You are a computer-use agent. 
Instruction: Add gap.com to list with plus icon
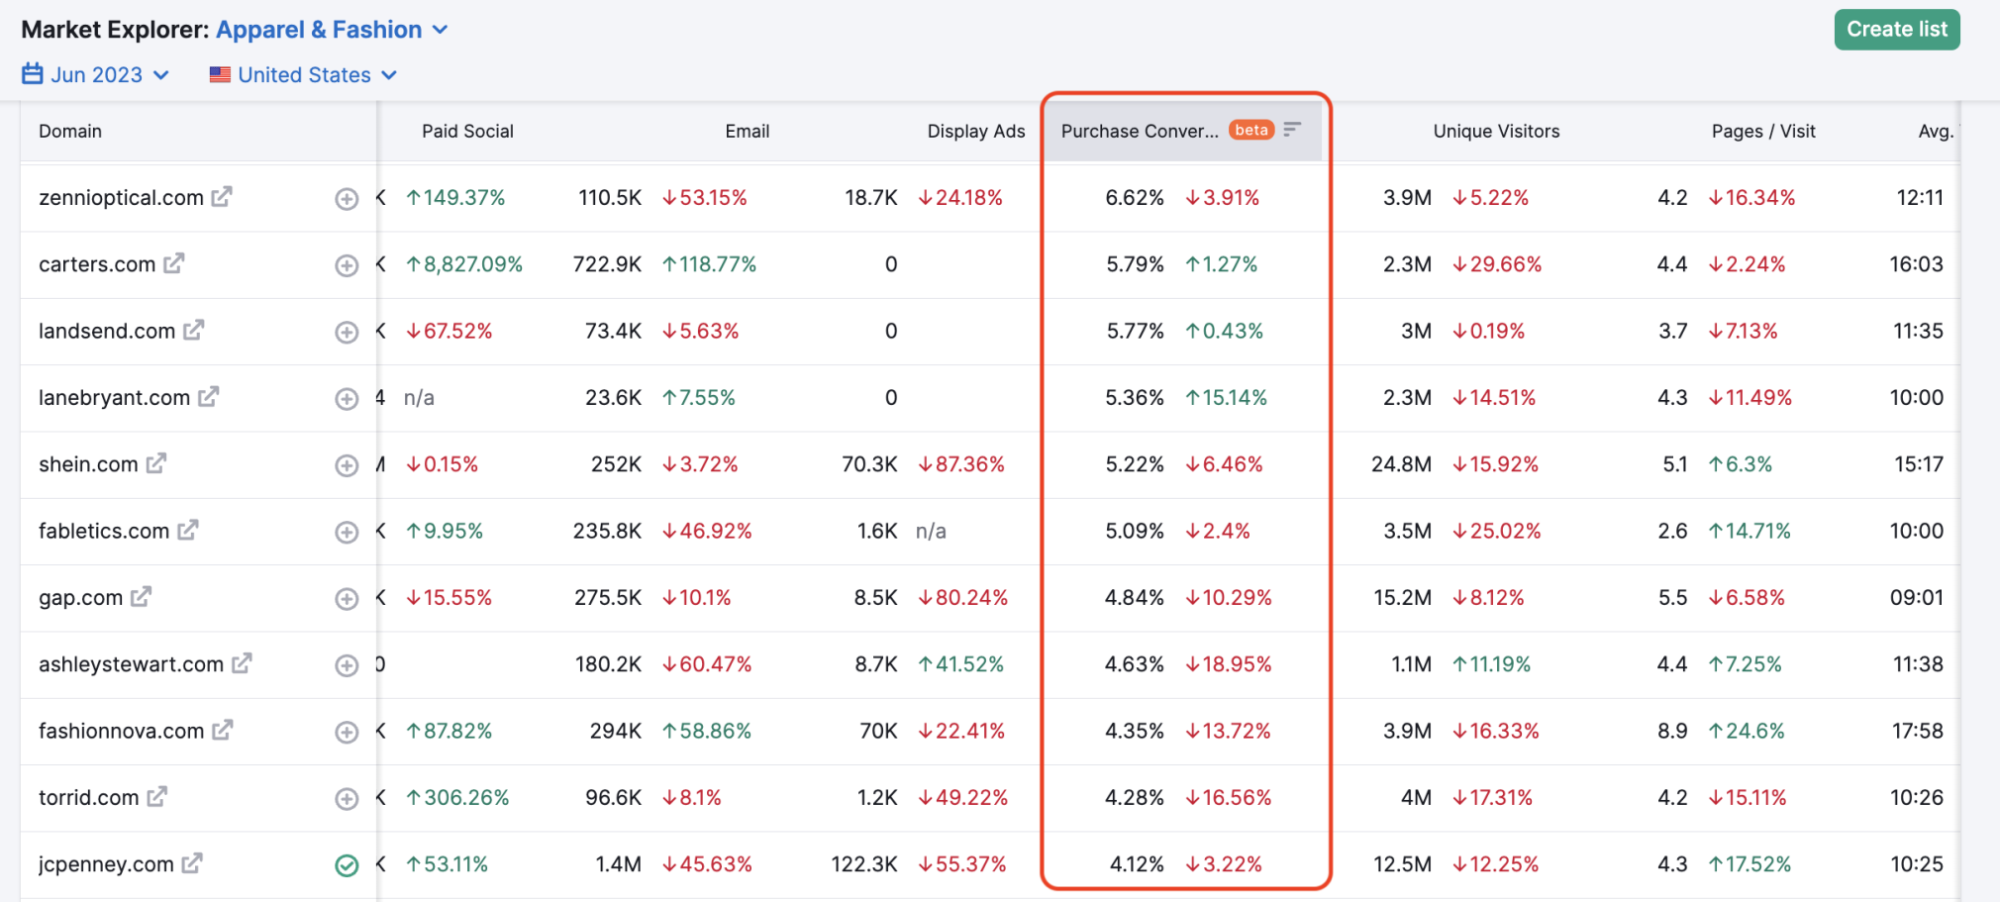(347, 599)
